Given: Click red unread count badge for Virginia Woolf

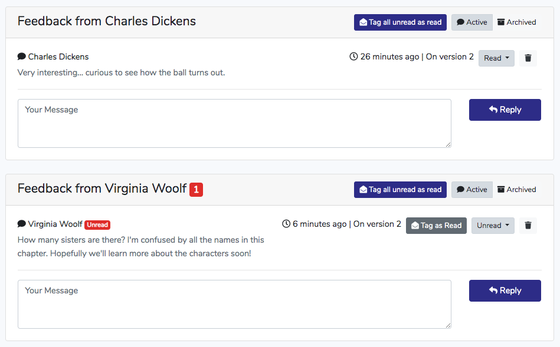Looking at the screenshot, I should coord(196,190).
